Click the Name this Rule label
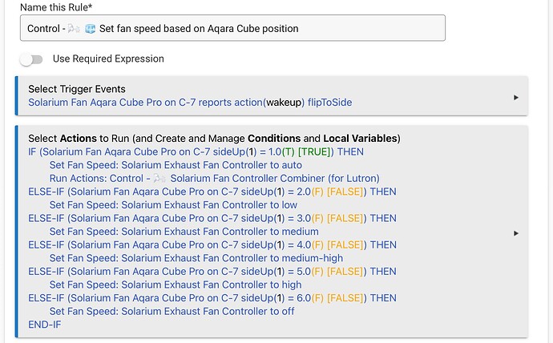553x343 pixels. click(x=56, y=7)
